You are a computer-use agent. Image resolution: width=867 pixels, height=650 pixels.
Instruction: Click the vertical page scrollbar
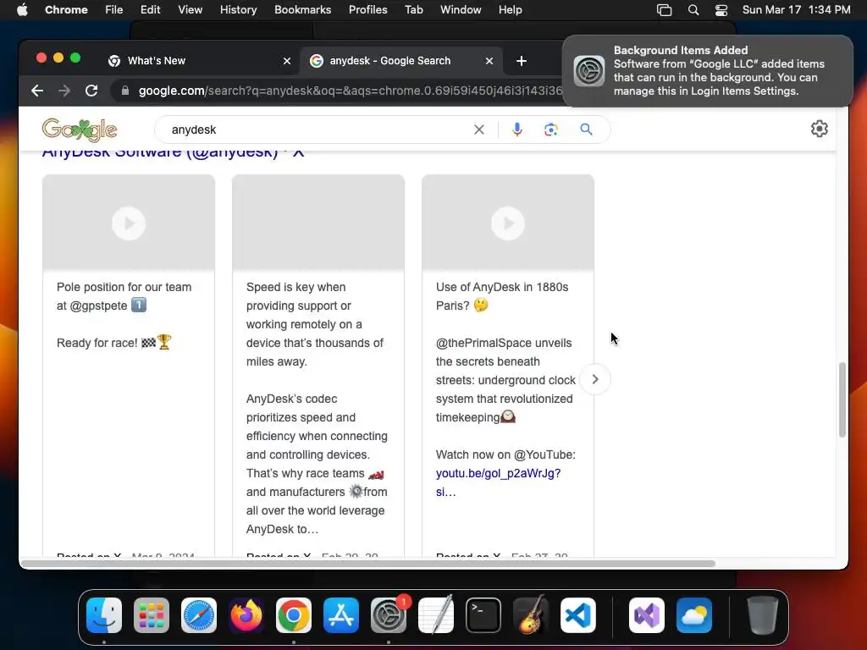click(x=842, y=399)
